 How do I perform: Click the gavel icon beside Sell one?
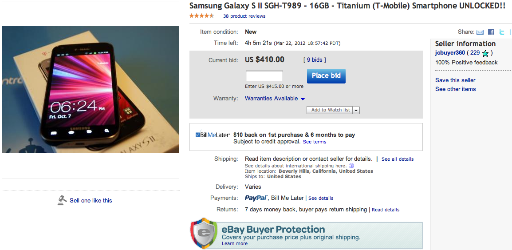click(62, 200)
